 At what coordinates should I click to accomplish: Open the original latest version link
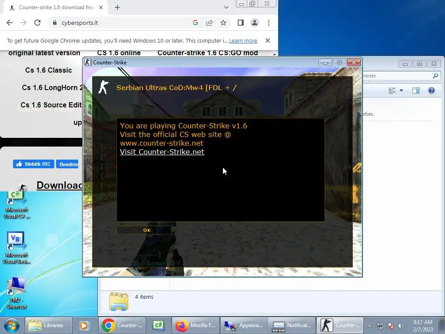pos(44,53)
